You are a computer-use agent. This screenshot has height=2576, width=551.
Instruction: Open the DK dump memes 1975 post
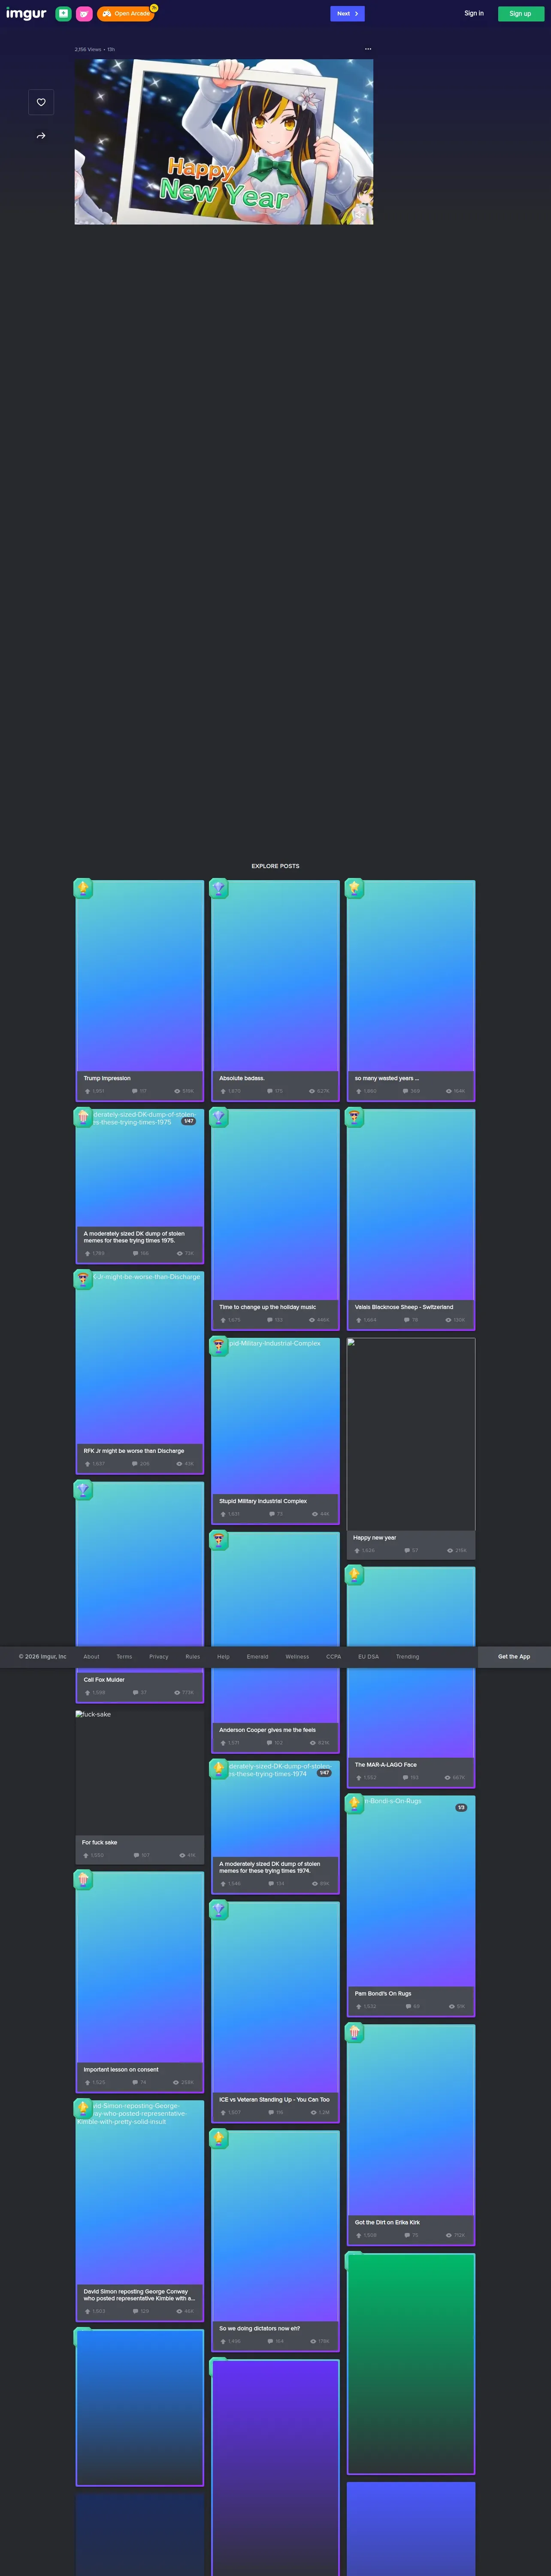click(140, 1185)
